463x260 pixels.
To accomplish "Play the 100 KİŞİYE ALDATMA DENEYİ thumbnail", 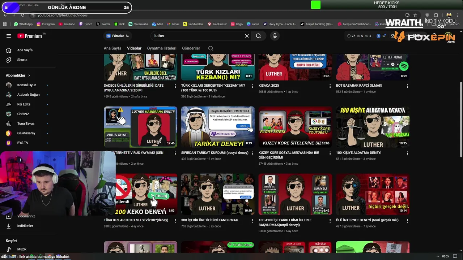I will (x=373, y=127).
